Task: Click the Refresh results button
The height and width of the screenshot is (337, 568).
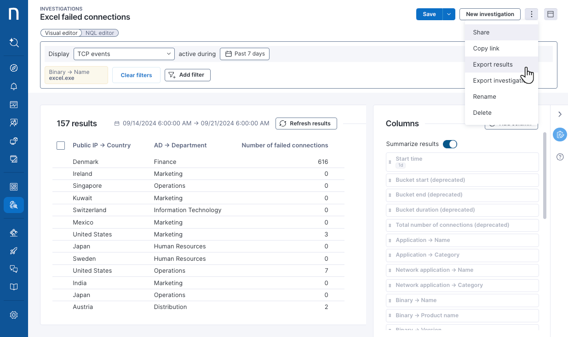Action: (306, 124)
